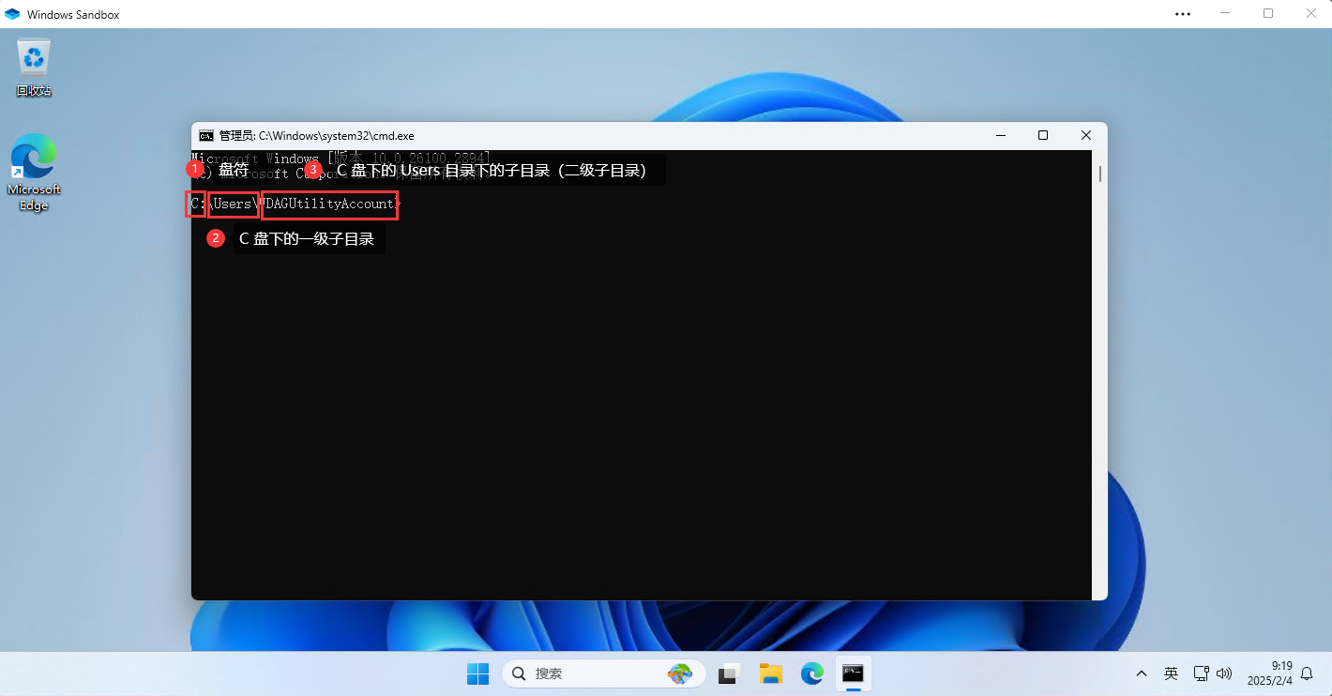The image size is (1332, 696).
Task: Open Task View from the taskbar
Action: pos(730,673)
